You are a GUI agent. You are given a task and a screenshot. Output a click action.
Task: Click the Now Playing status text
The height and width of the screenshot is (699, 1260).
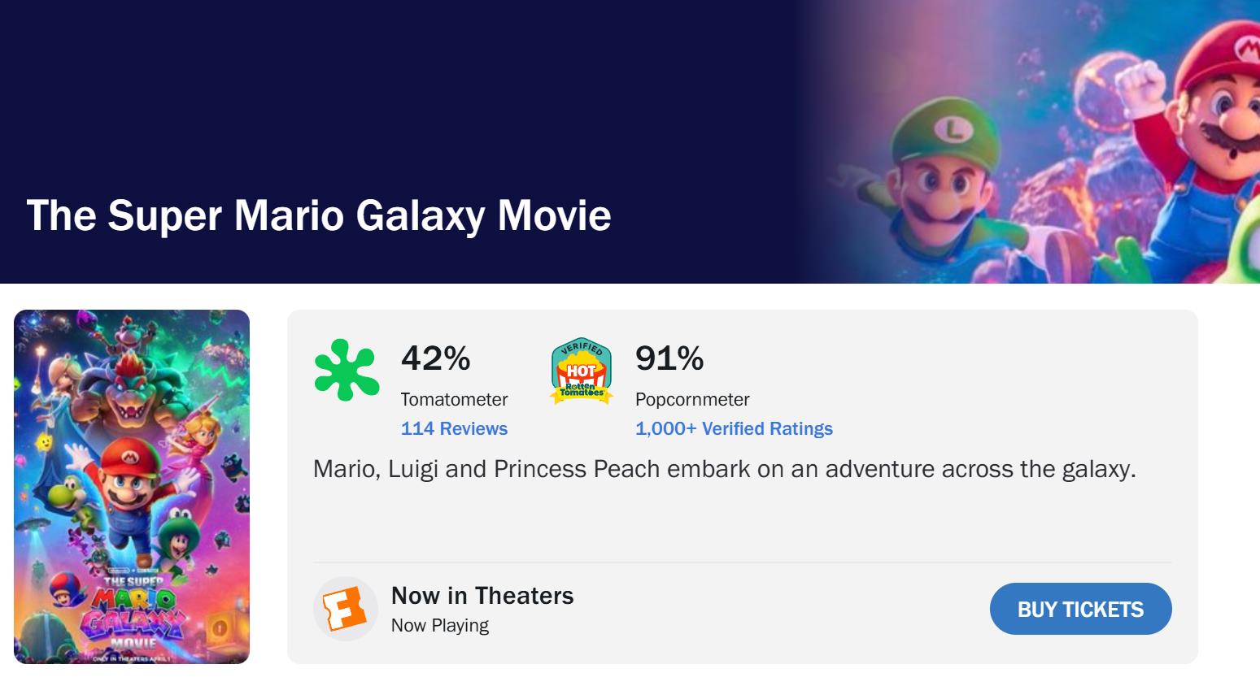tap(440, 625)
